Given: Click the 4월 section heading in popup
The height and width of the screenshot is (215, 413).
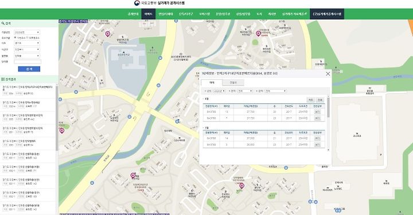Looking at the screenshot, I should (x=206, y=99).
